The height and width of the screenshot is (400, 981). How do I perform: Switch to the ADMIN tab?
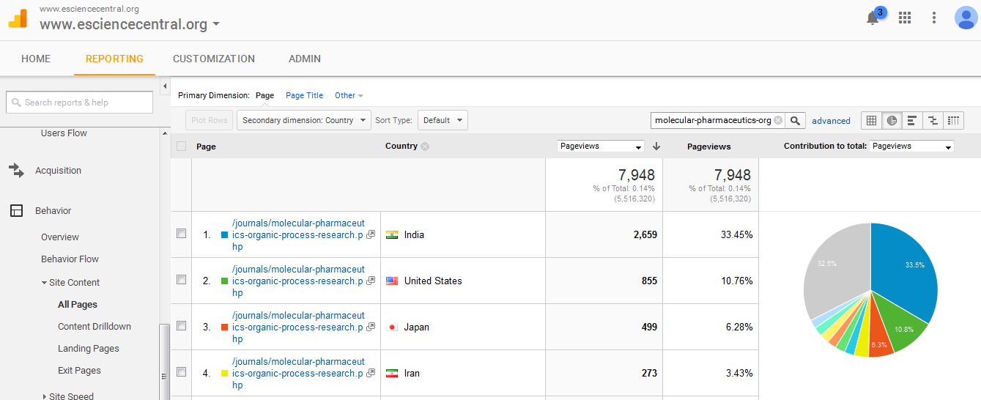pos(305,59)
